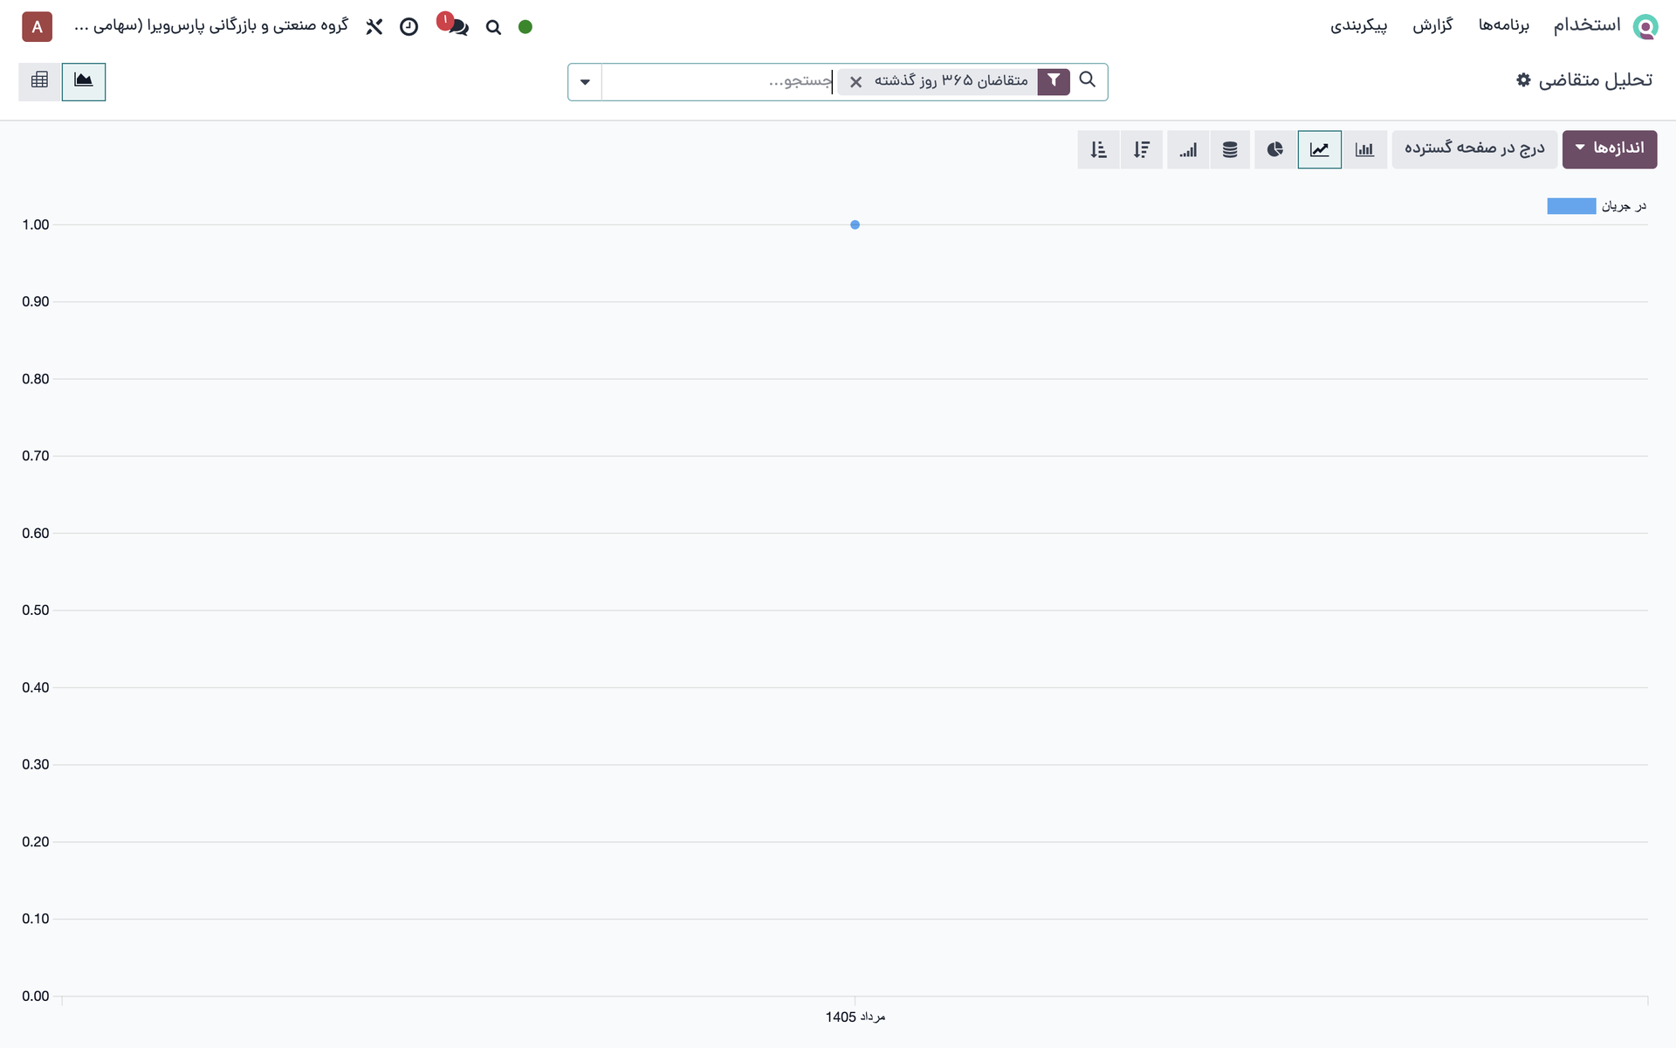
Task: Click the تحلیل متقاضی page title
Action: pos(1595,80)
